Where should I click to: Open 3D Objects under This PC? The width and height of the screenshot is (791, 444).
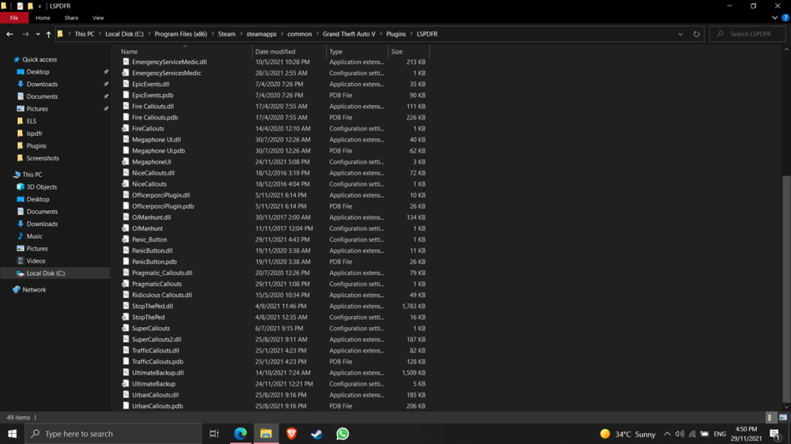pos(41,187)
